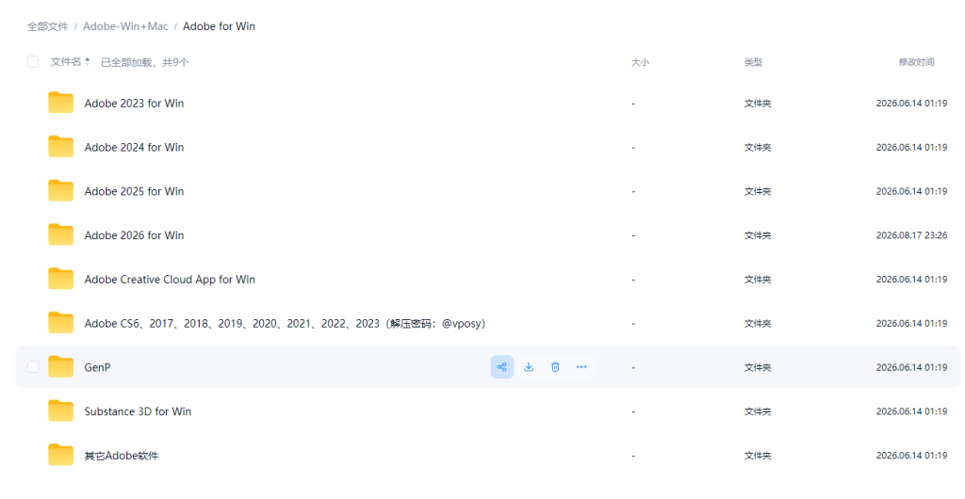This screenshot has width=965, height=499.
Task: Click size dash in Adobe 2024 row
Action: tap(633, 148)
